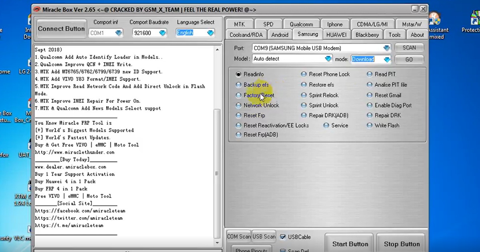Click the www.dealer.amiraclebox.com line in log
This screenshot has height=252, width=480.
coord(70,167)
